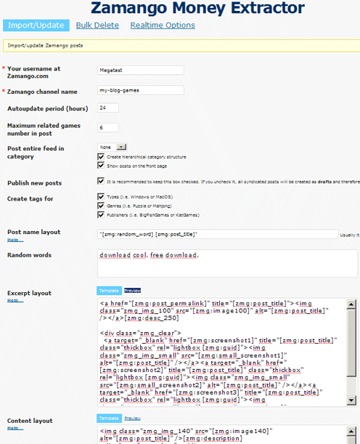Click Excerpt layout scrollbar down arrow

351,400
